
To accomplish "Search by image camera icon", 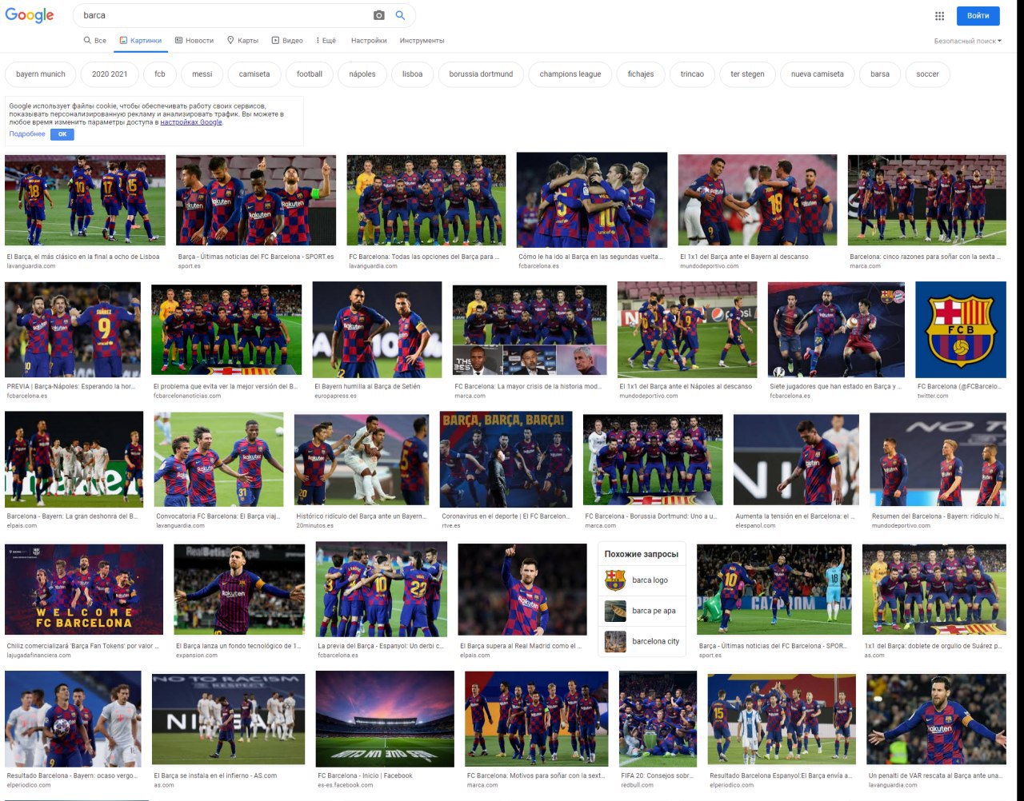I will point(379,15).
